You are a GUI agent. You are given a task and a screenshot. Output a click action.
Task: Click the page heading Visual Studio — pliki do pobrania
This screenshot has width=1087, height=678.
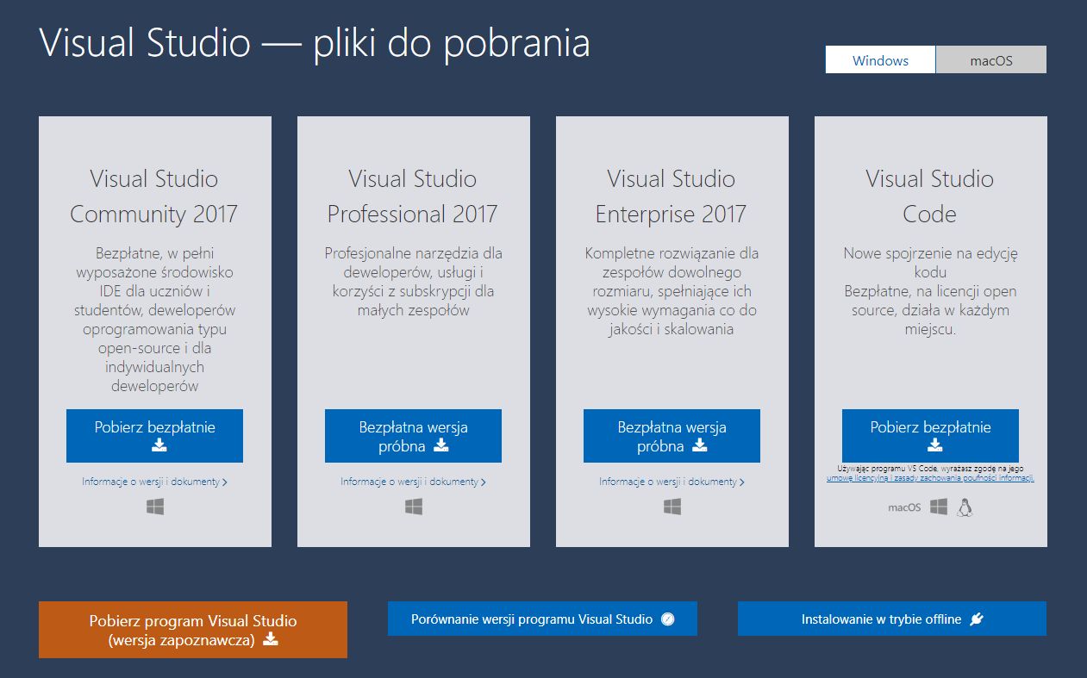[315, 43]
